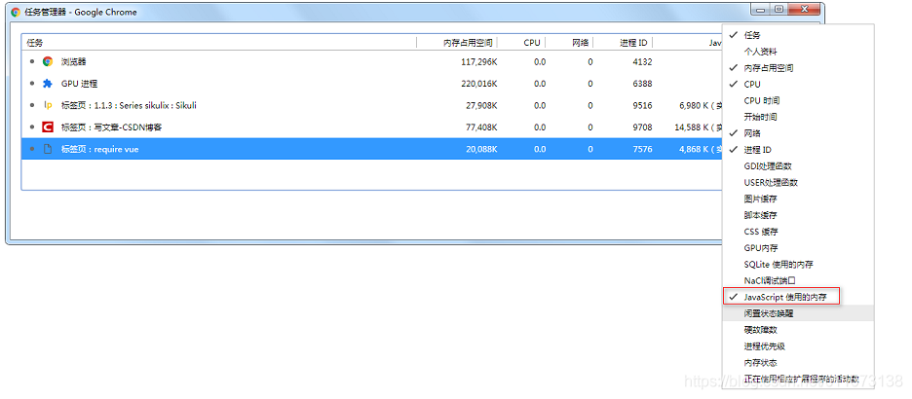Sort by the CPU column header
The height and width of the screenshot is (399, 912).
point(522,43)
